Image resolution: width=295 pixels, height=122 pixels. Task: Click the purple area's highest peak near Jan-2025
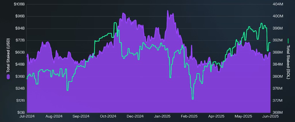(168, 11)
